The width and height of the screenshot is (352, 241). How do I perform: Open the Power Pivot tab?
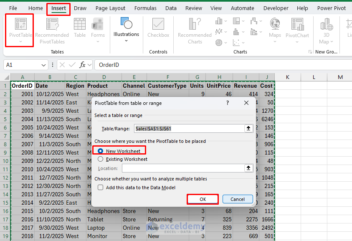pyautogui.click(x=332, y=8)
